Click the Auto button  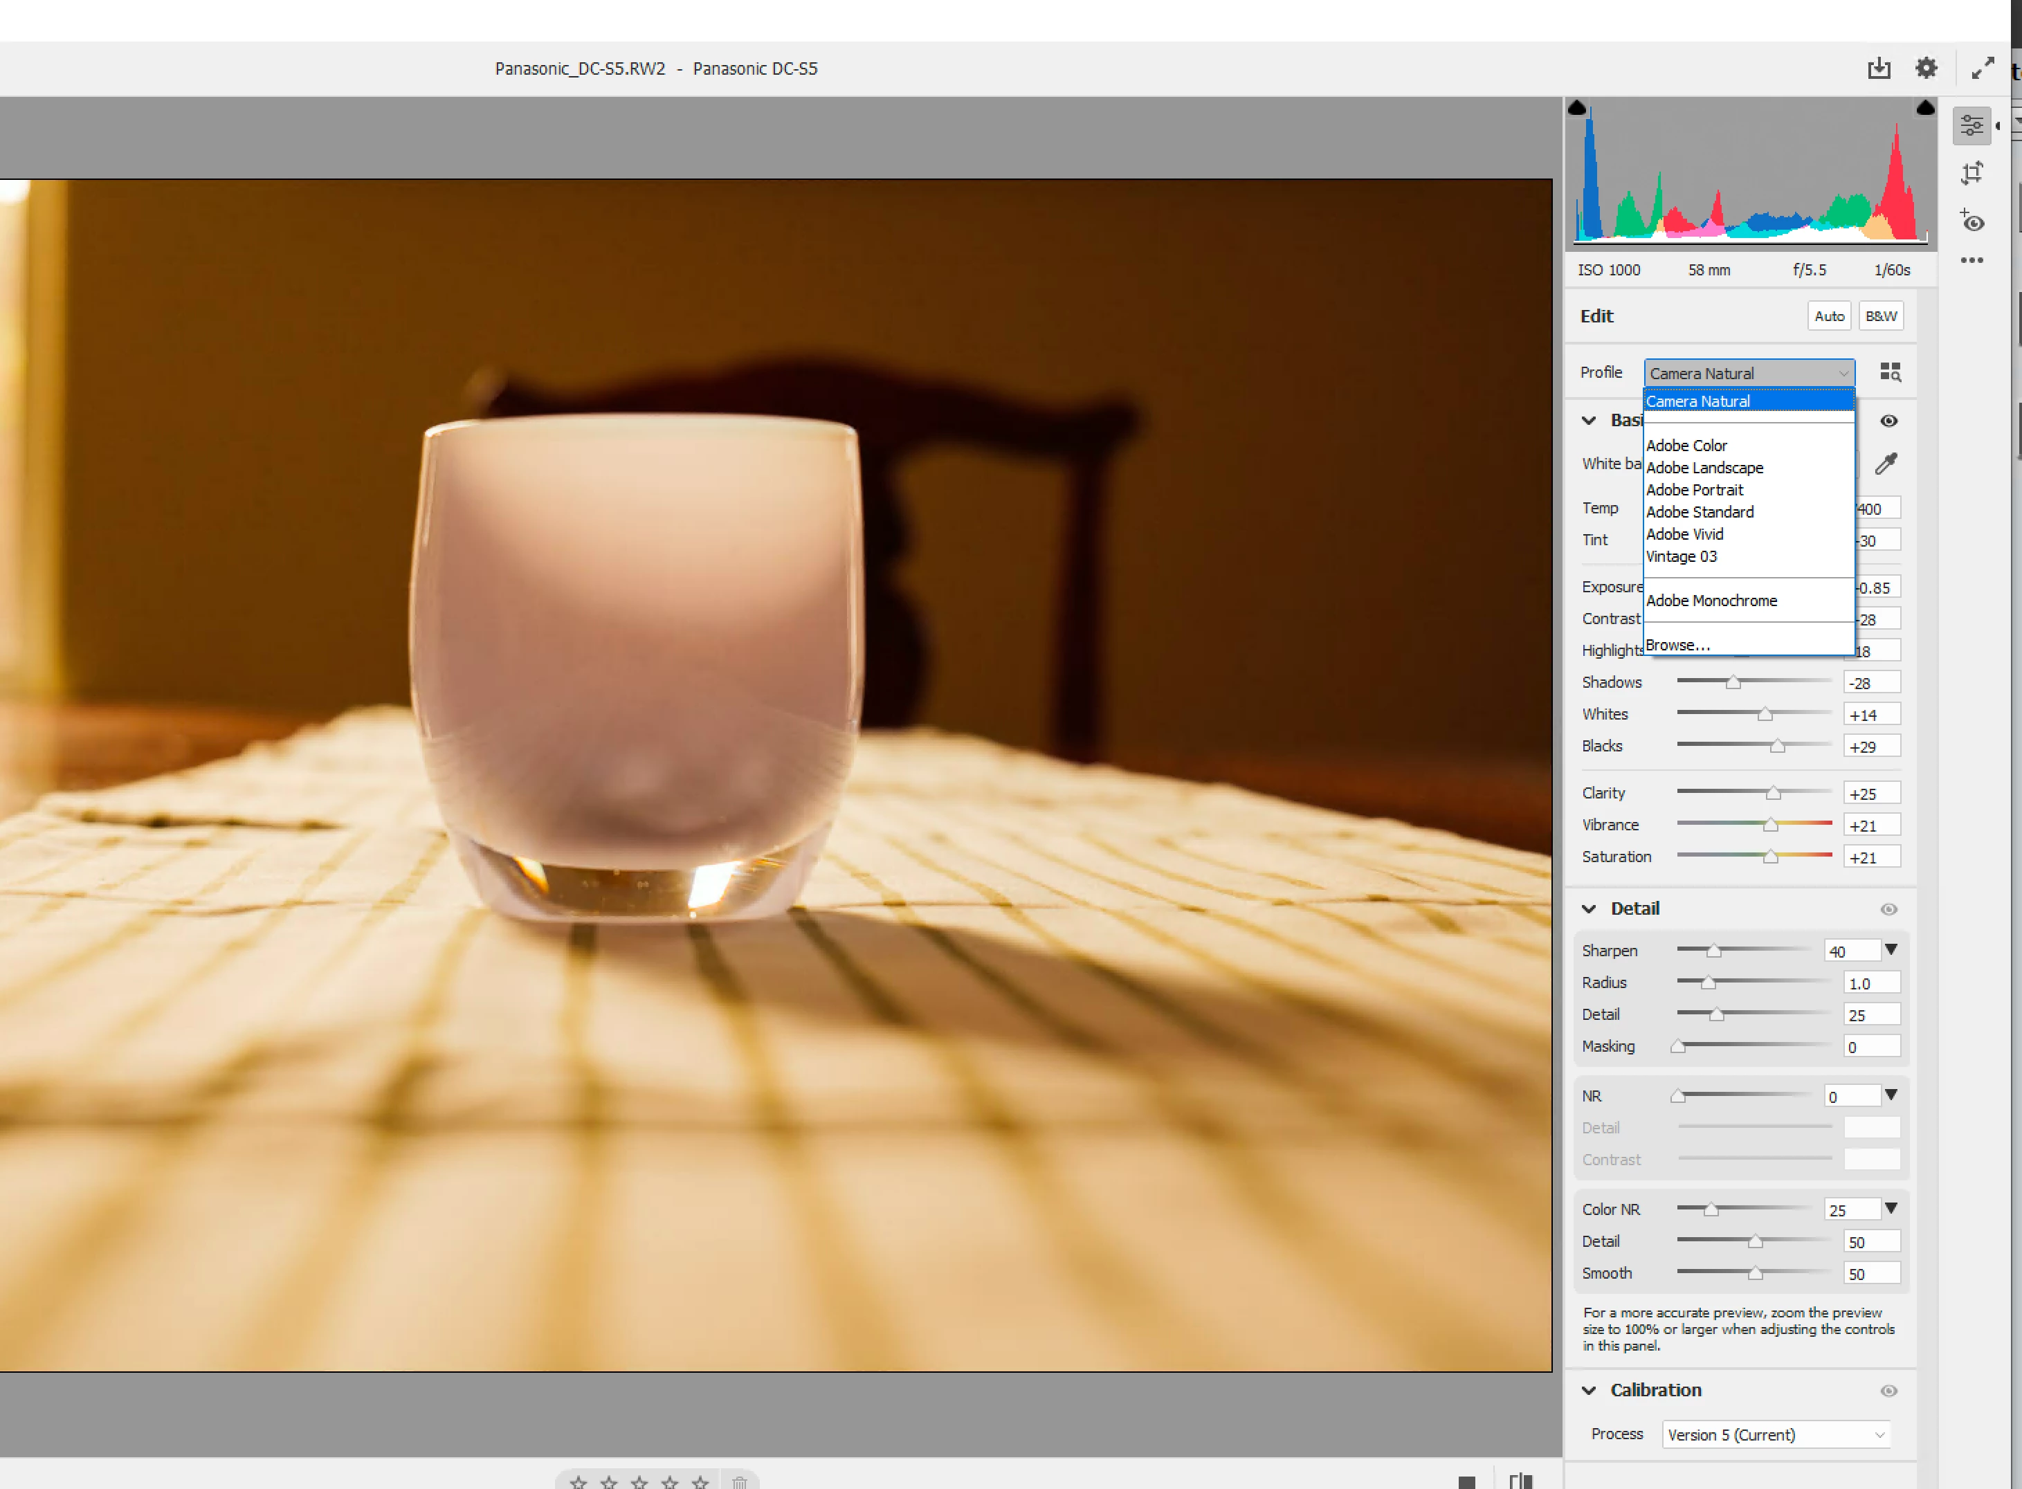[1829, 316]
